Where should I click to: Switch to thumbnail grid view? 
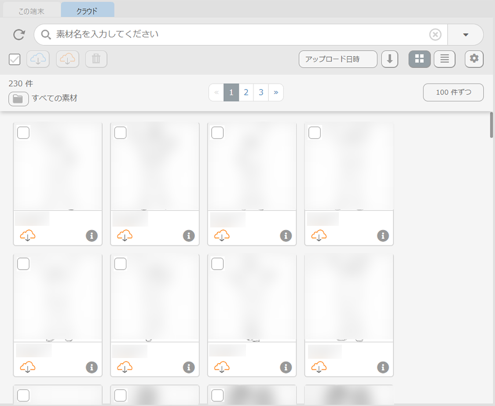click(420, 59)
